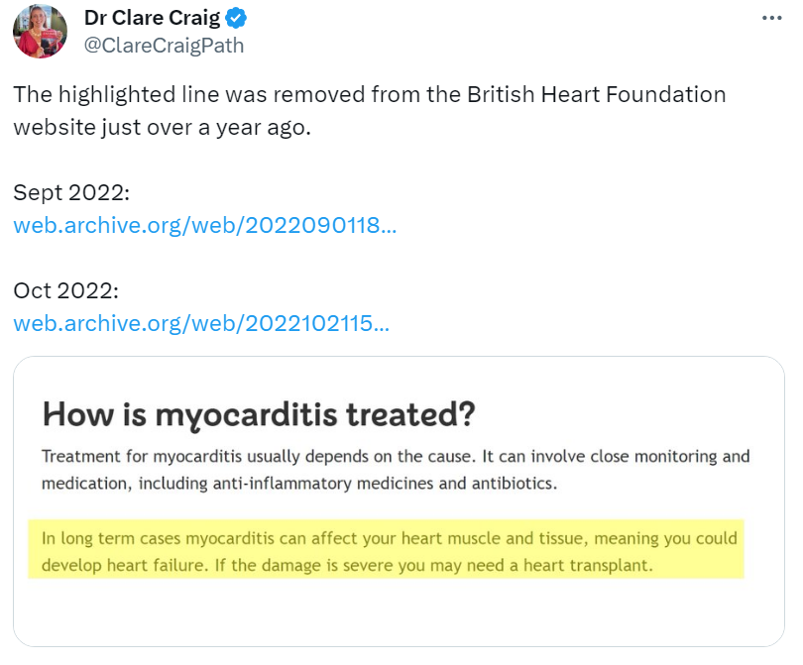The width and height of the screenshot is (803, 665).
Task: Open the Oct 2022 web.archive.org link
Action: click(x=201, y=323)
